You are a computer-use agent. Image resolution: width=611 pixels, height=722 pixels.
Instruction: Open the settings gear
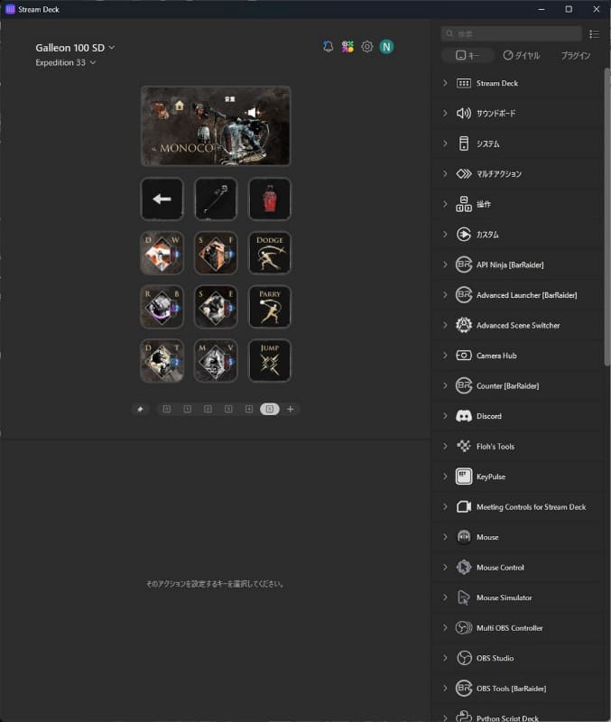367,47
